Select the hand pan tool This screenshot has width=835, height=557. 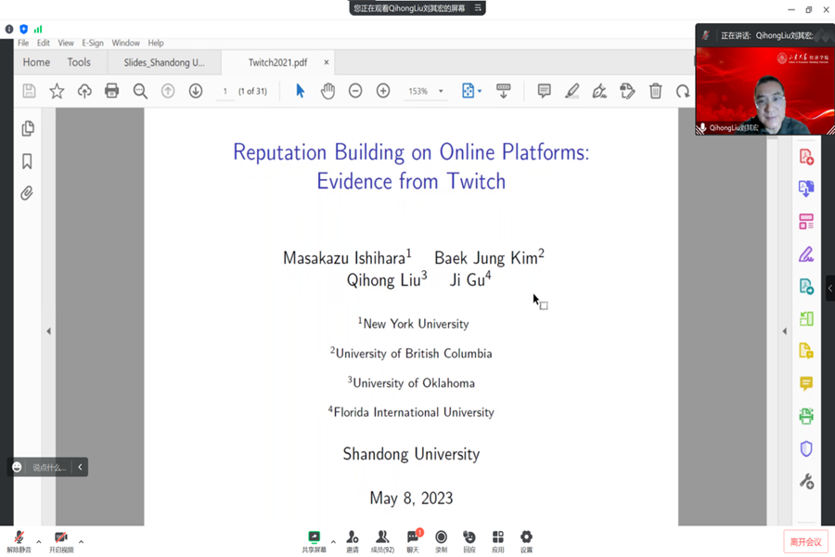pyautogui.click(x=328, y=91)
